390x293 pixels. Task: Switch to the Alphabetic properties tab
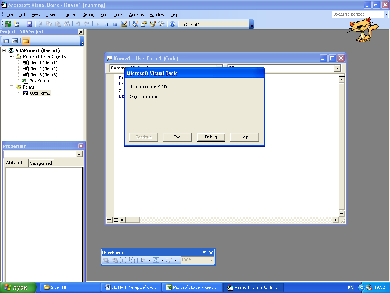coord(16,163)
